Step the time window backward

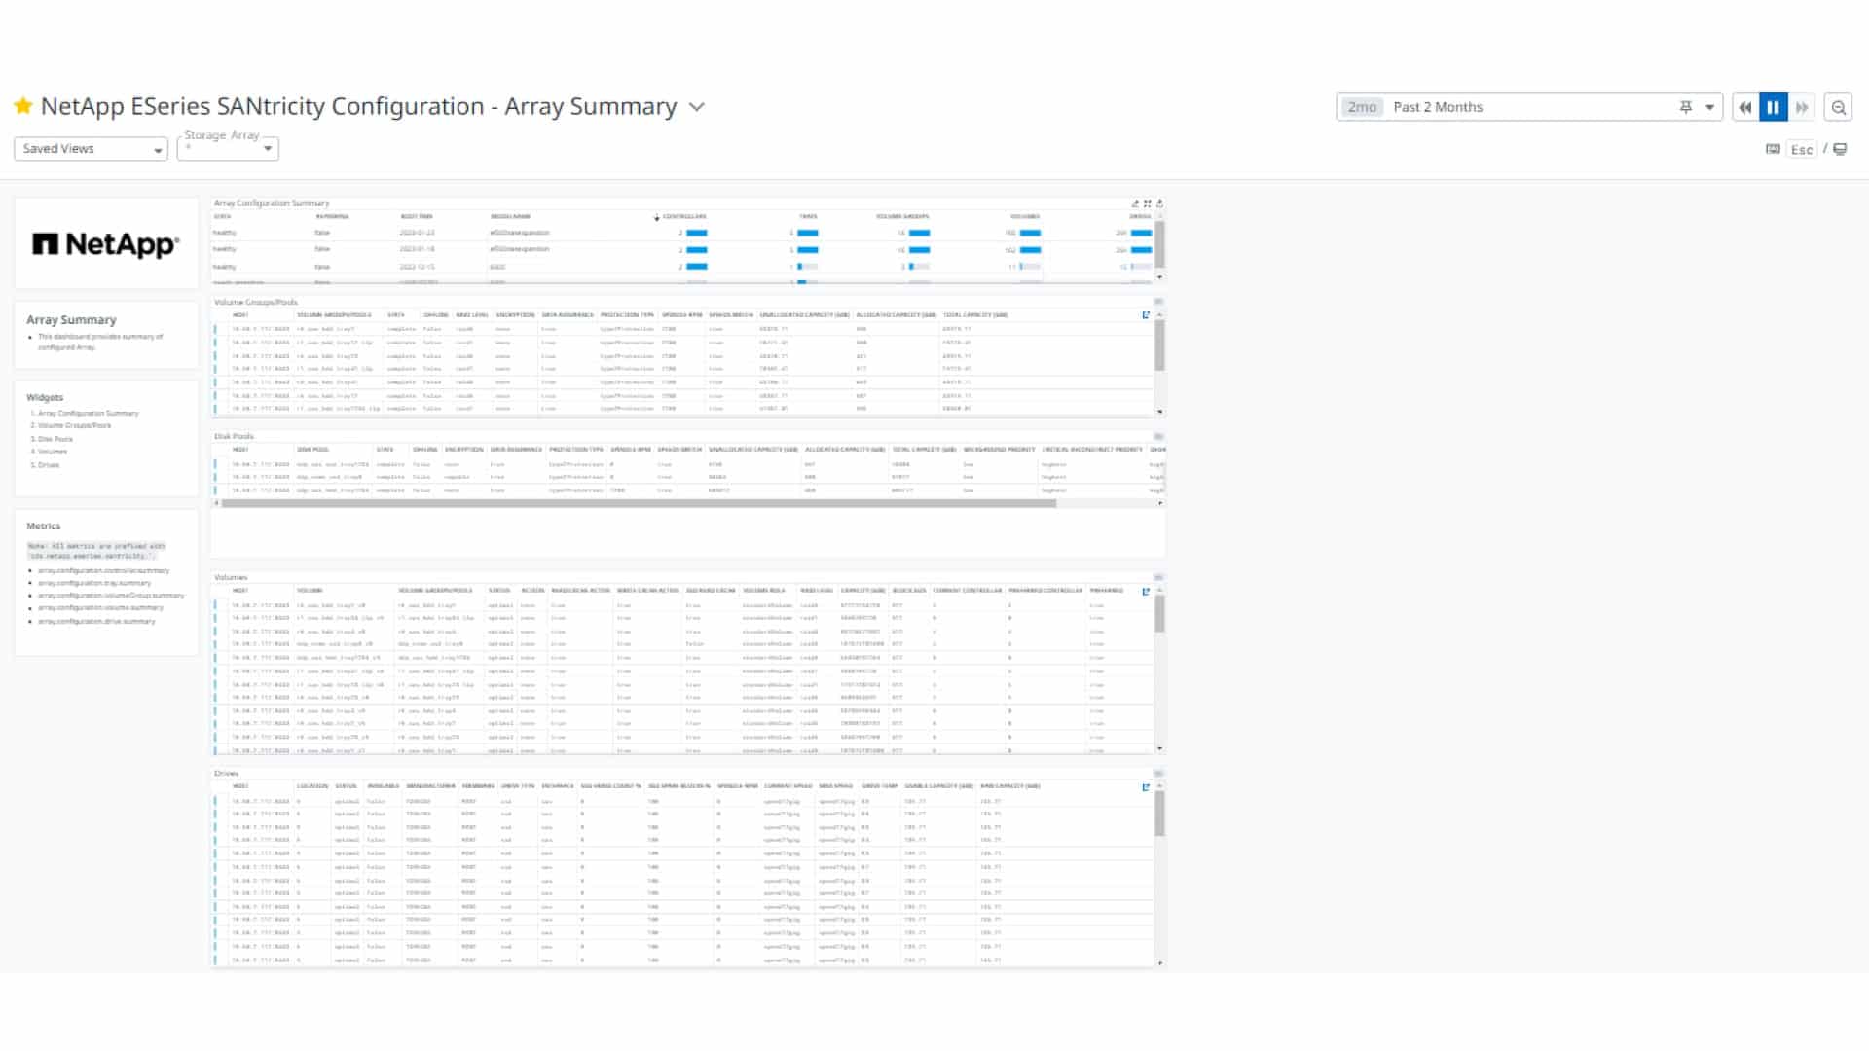tap(1745, 107)
